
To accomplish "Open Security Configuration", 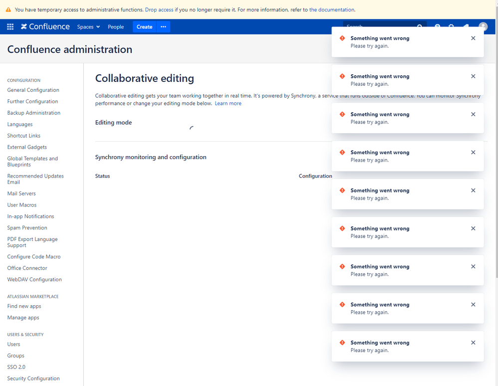I will click(x=33, y=379).
